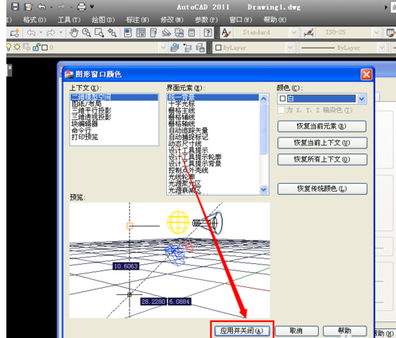Click interface element list scroll up arrow
Screen dimensions: 396x338
tap(263, 99)
